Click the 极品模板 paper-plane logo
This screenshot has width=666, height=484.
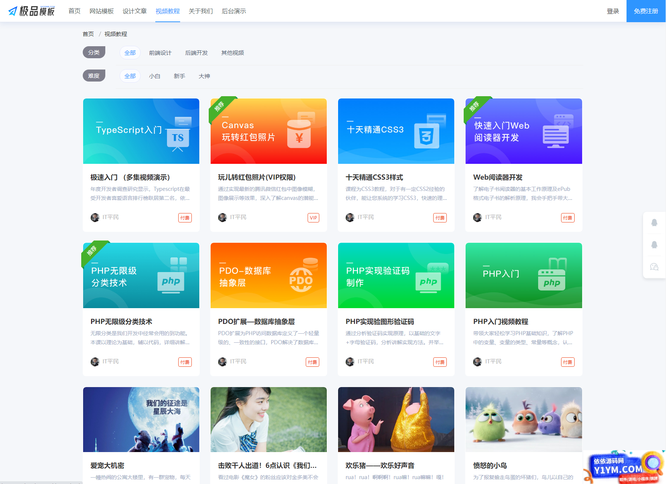[32, 11]
